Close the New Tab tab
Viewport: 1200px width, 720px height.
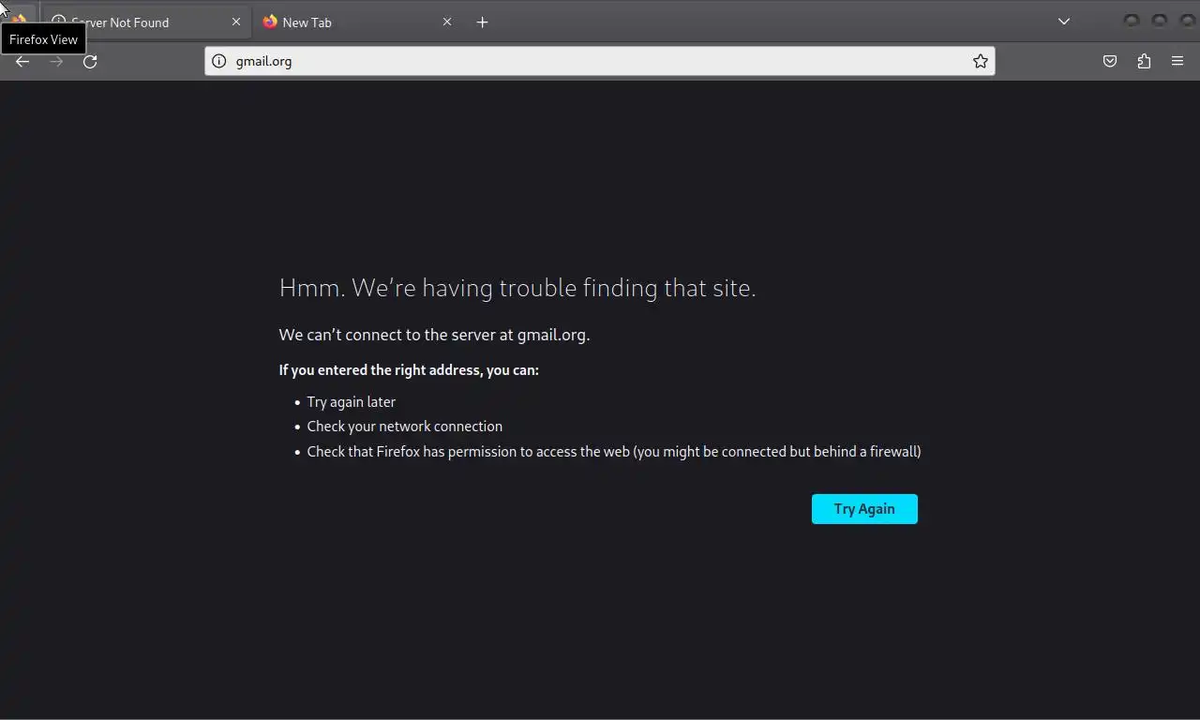tap(447, 22)
